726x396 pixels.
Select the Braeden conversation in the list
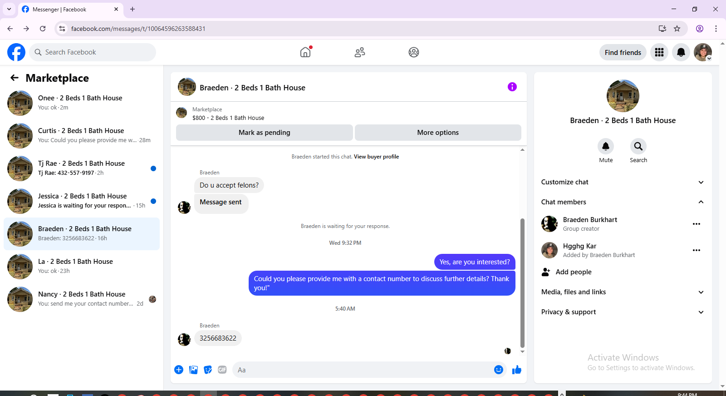[x=82, y=234]
